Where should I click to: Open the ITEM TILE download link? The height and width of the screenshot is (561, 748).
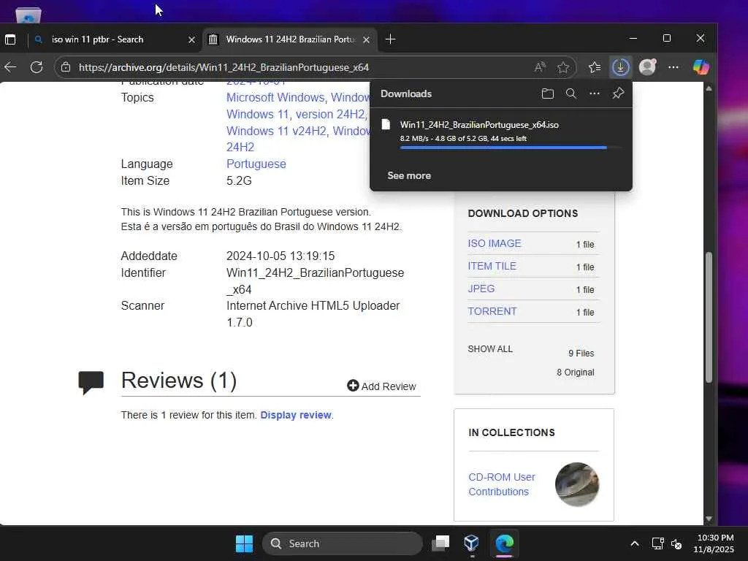coord(492,266)
